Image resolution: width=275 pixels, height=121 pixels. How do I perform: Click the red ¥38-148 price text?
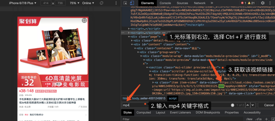point(26,91)
